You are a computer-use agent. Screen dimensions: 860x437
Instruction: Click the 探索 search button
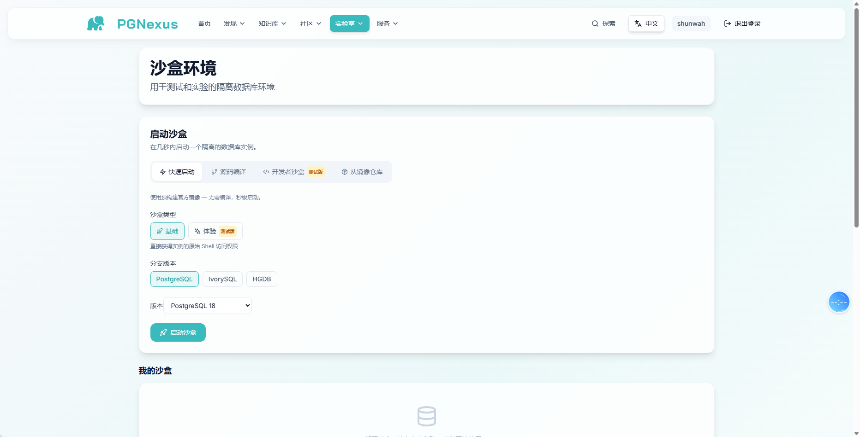point(603,23)
